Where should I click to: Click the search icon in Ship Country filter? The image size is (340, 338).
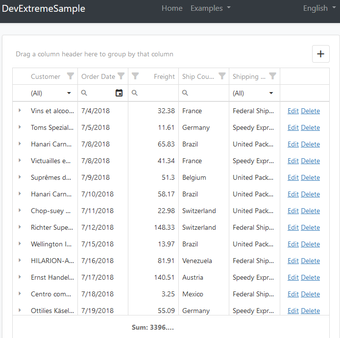(185, 93)
